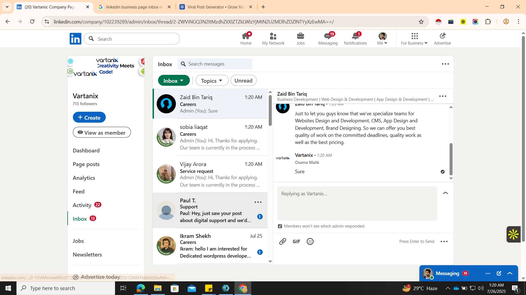The width and height of the screenshot is (526, 295).
Task: Open the emoji picker
Action: tap(310, 241)
